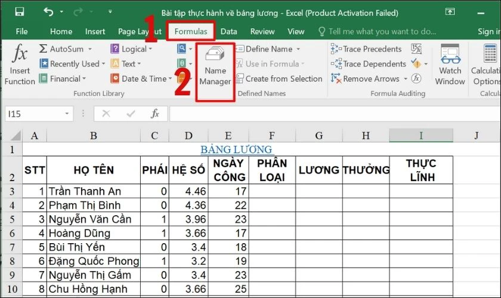Click the hệ số value 4.46
Screen dimensions: 501x298
point(188,191)
